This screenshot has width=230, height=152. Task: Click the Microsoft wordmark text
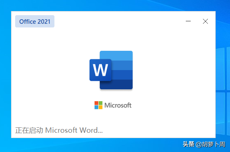118,105
